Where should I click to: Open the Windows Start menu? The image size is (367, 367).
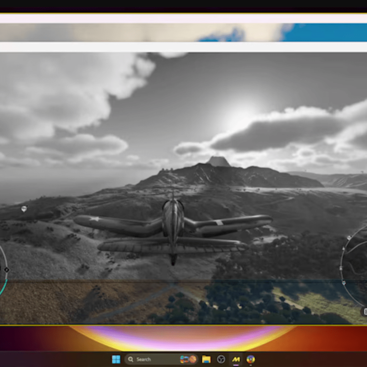point(116,359)
